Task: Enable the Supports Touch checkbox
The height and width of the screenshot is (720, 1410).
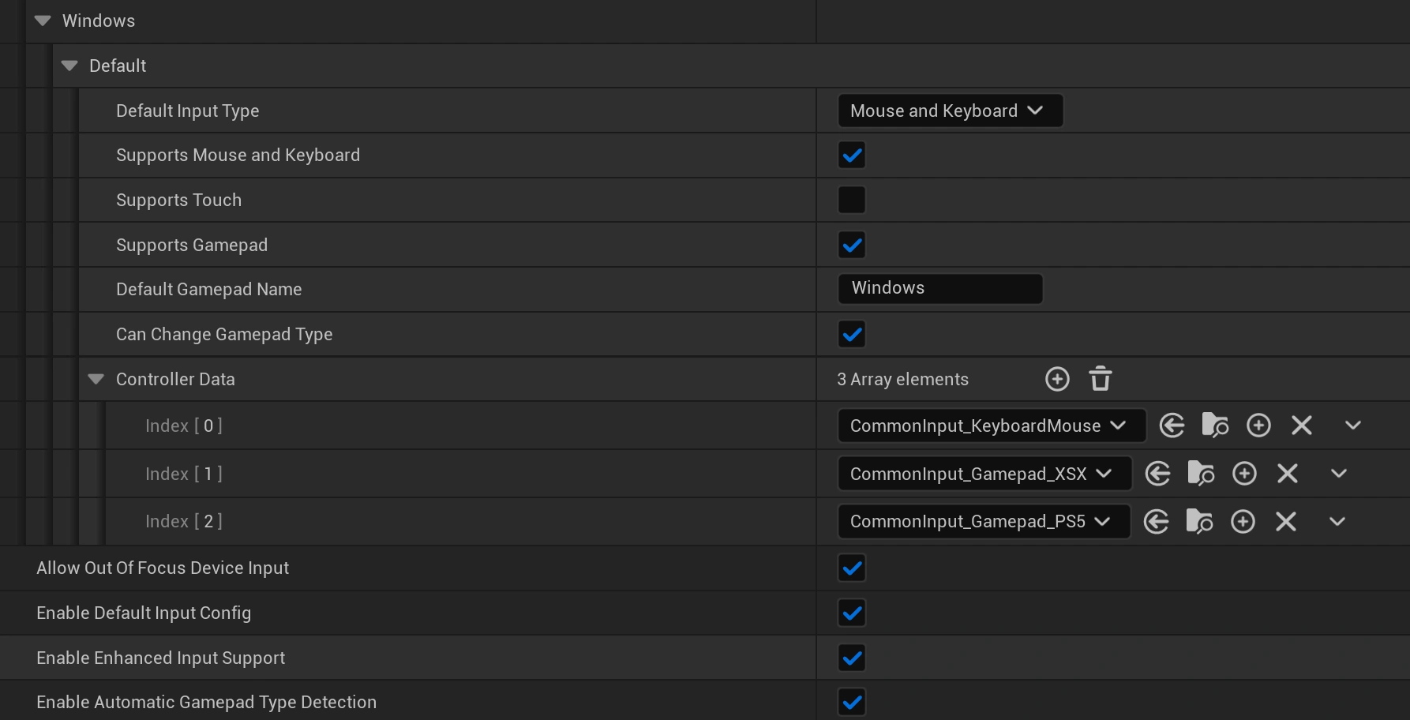Action: pos(852,200)
